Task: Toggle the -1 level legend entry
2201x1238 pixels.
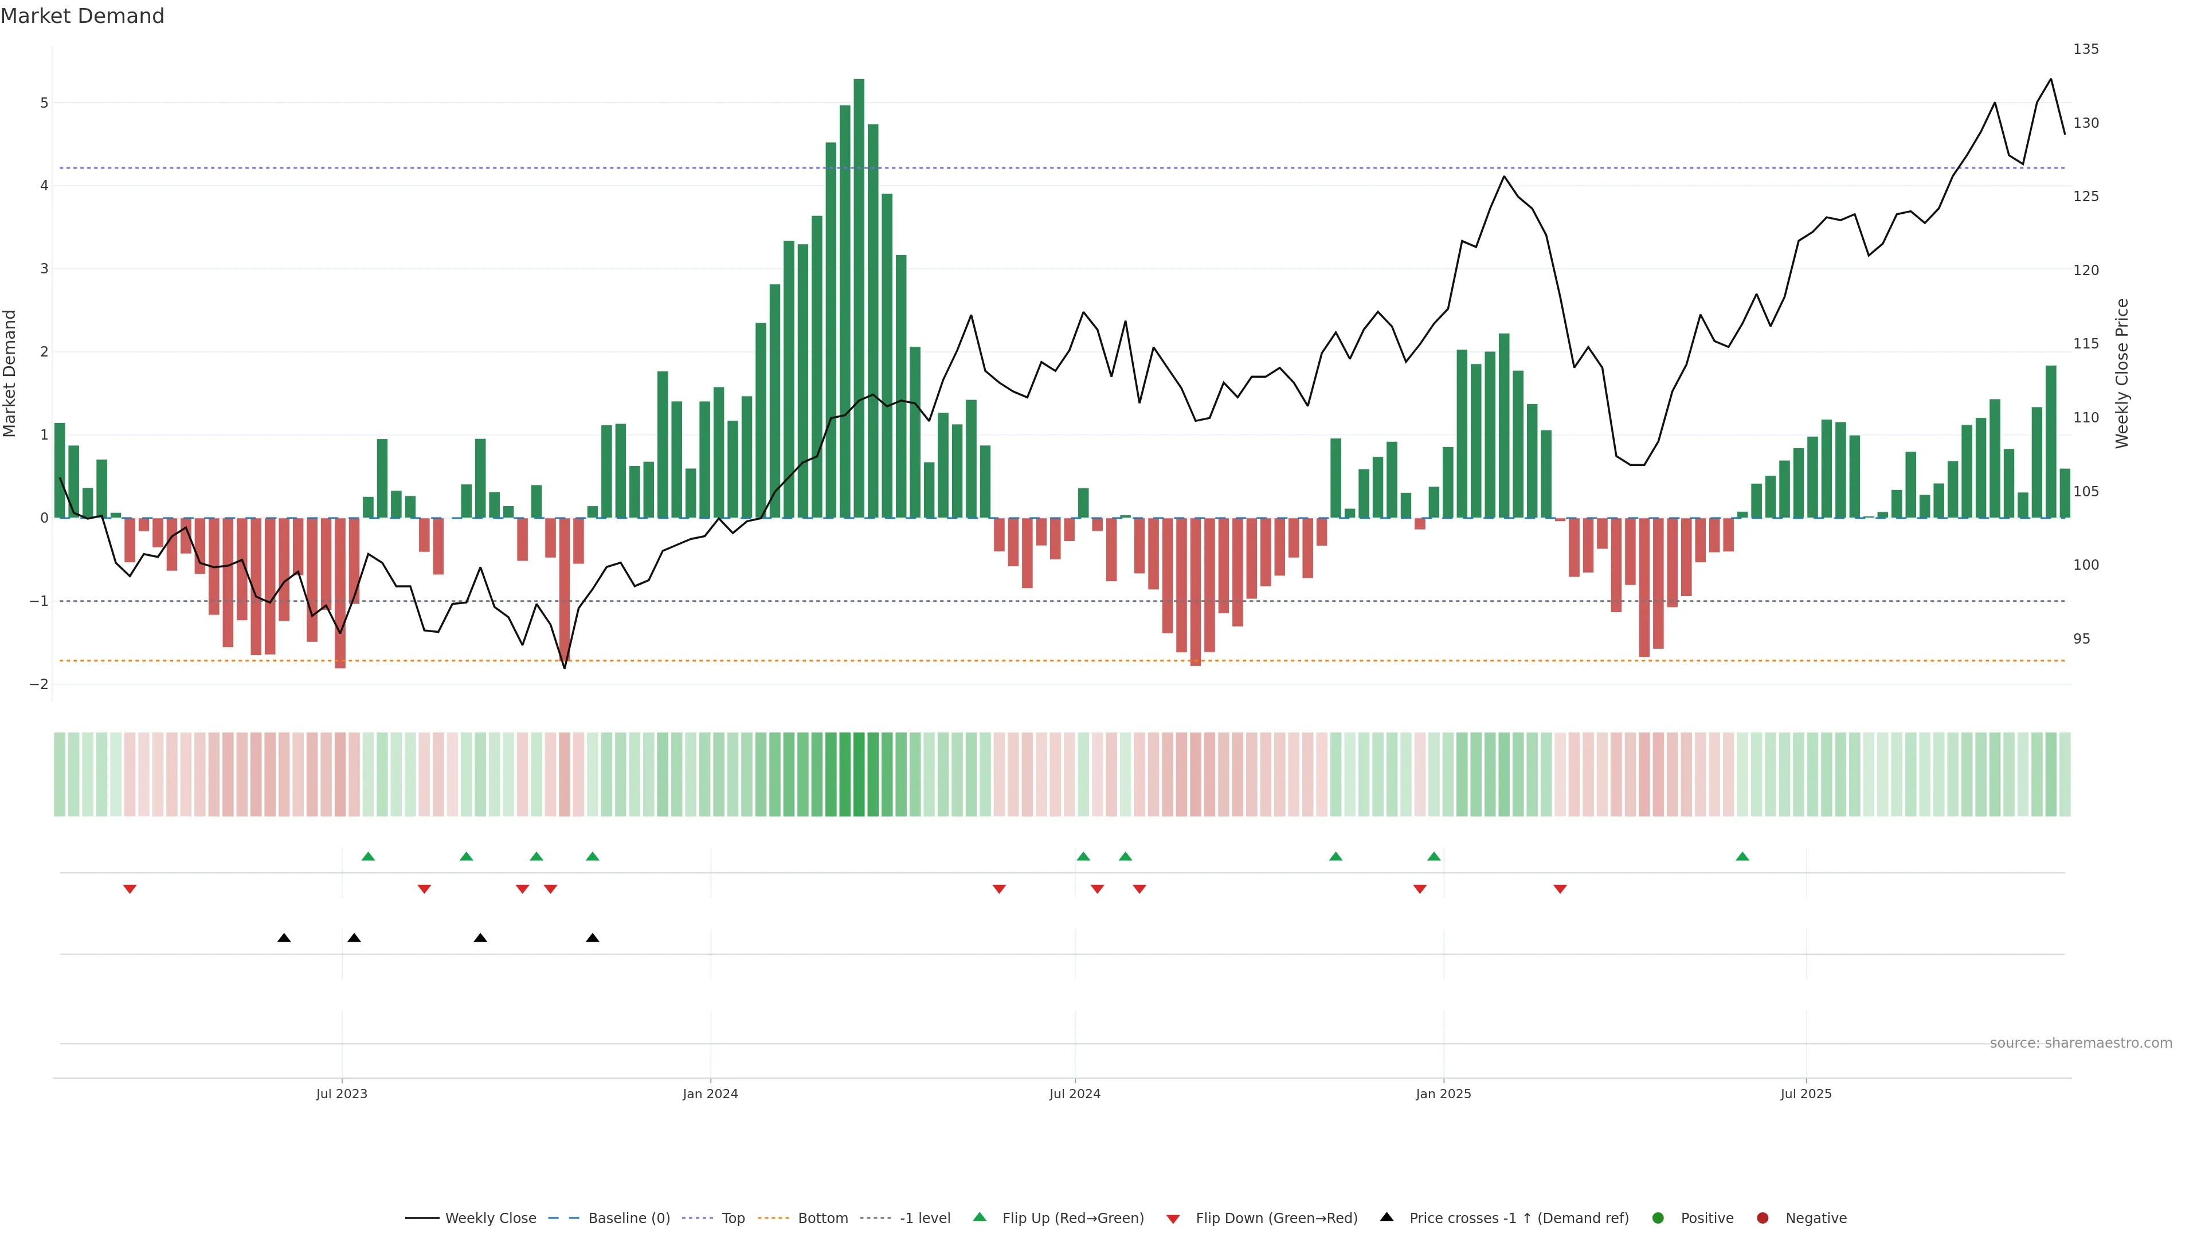Action: pos(925,1217)
